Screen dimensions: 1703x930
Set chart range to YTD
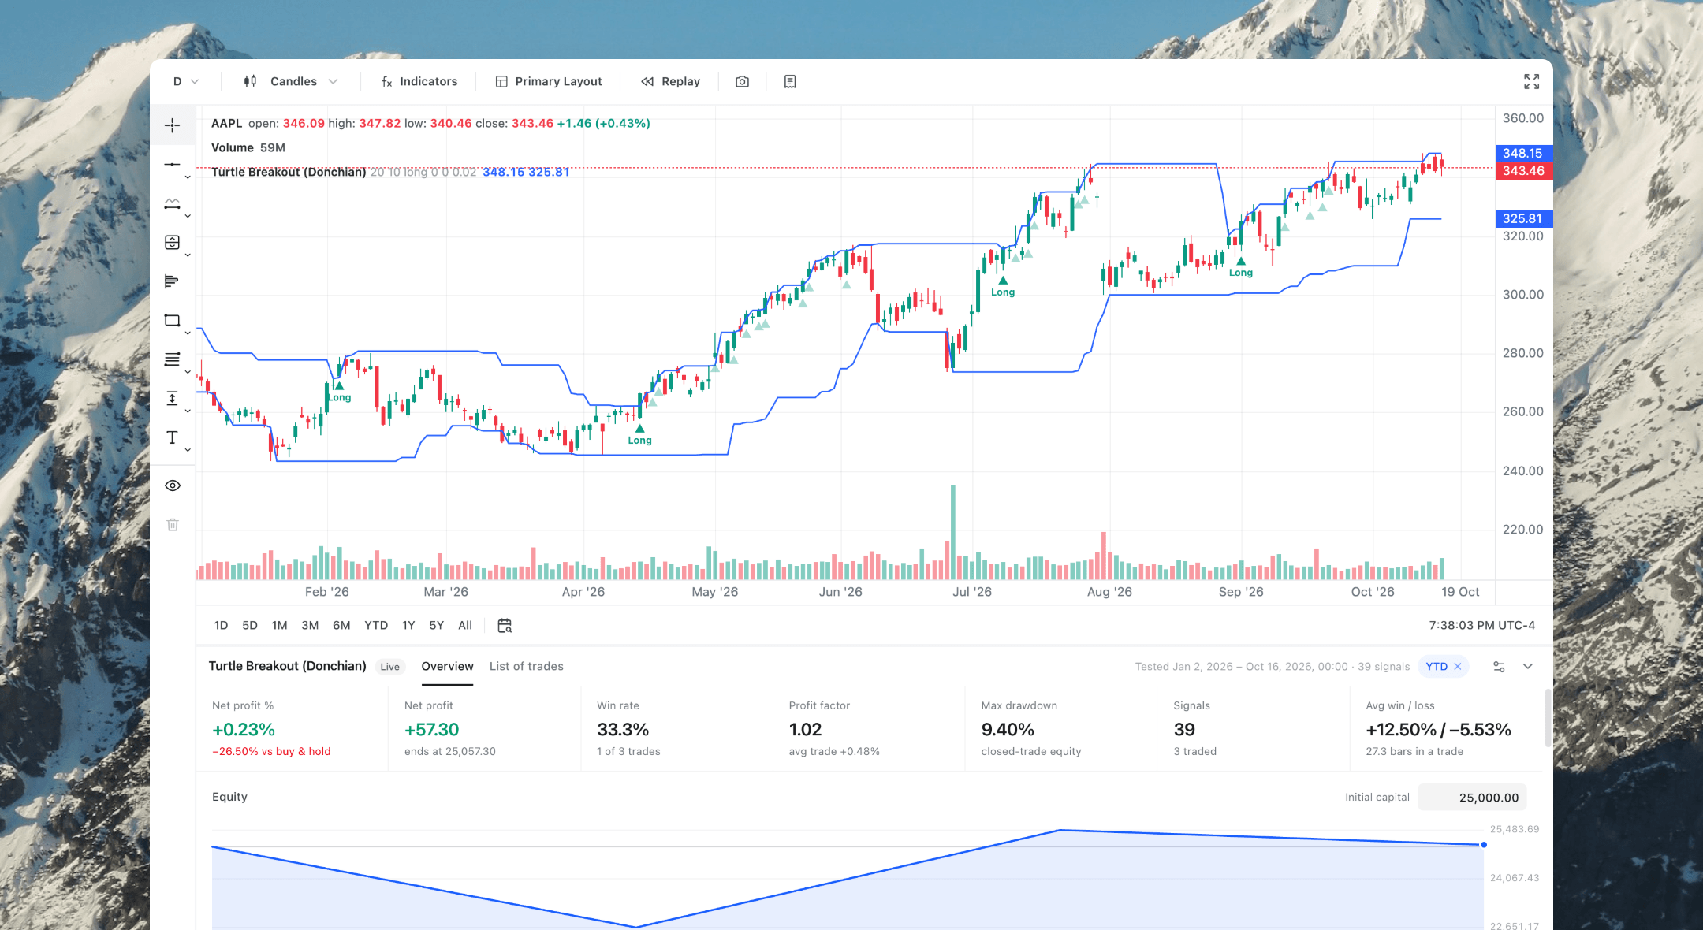376,625
